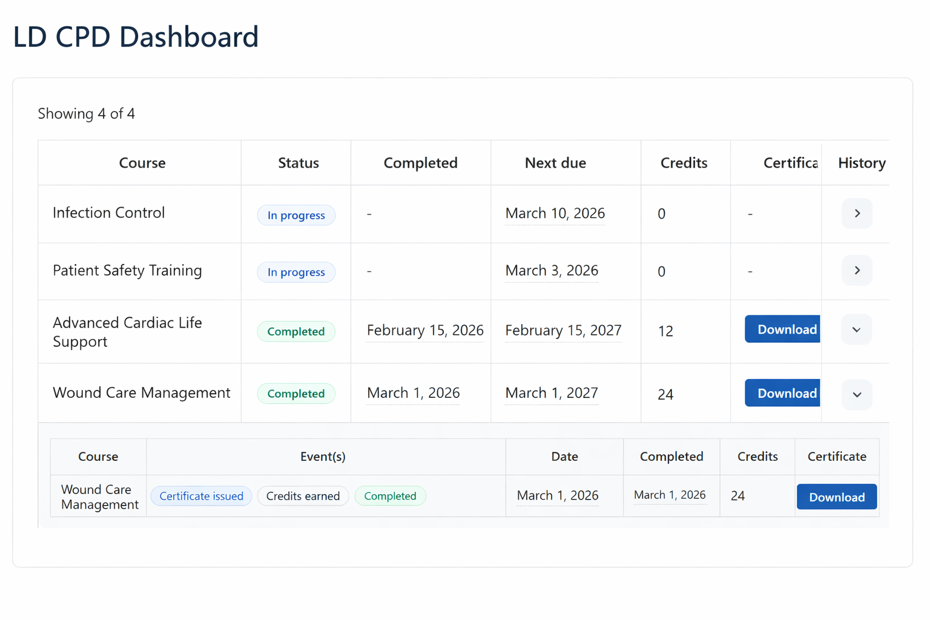Click the Event(s) column header in history
The height and width of the screenshot is (620, 930).
[323, 457]
